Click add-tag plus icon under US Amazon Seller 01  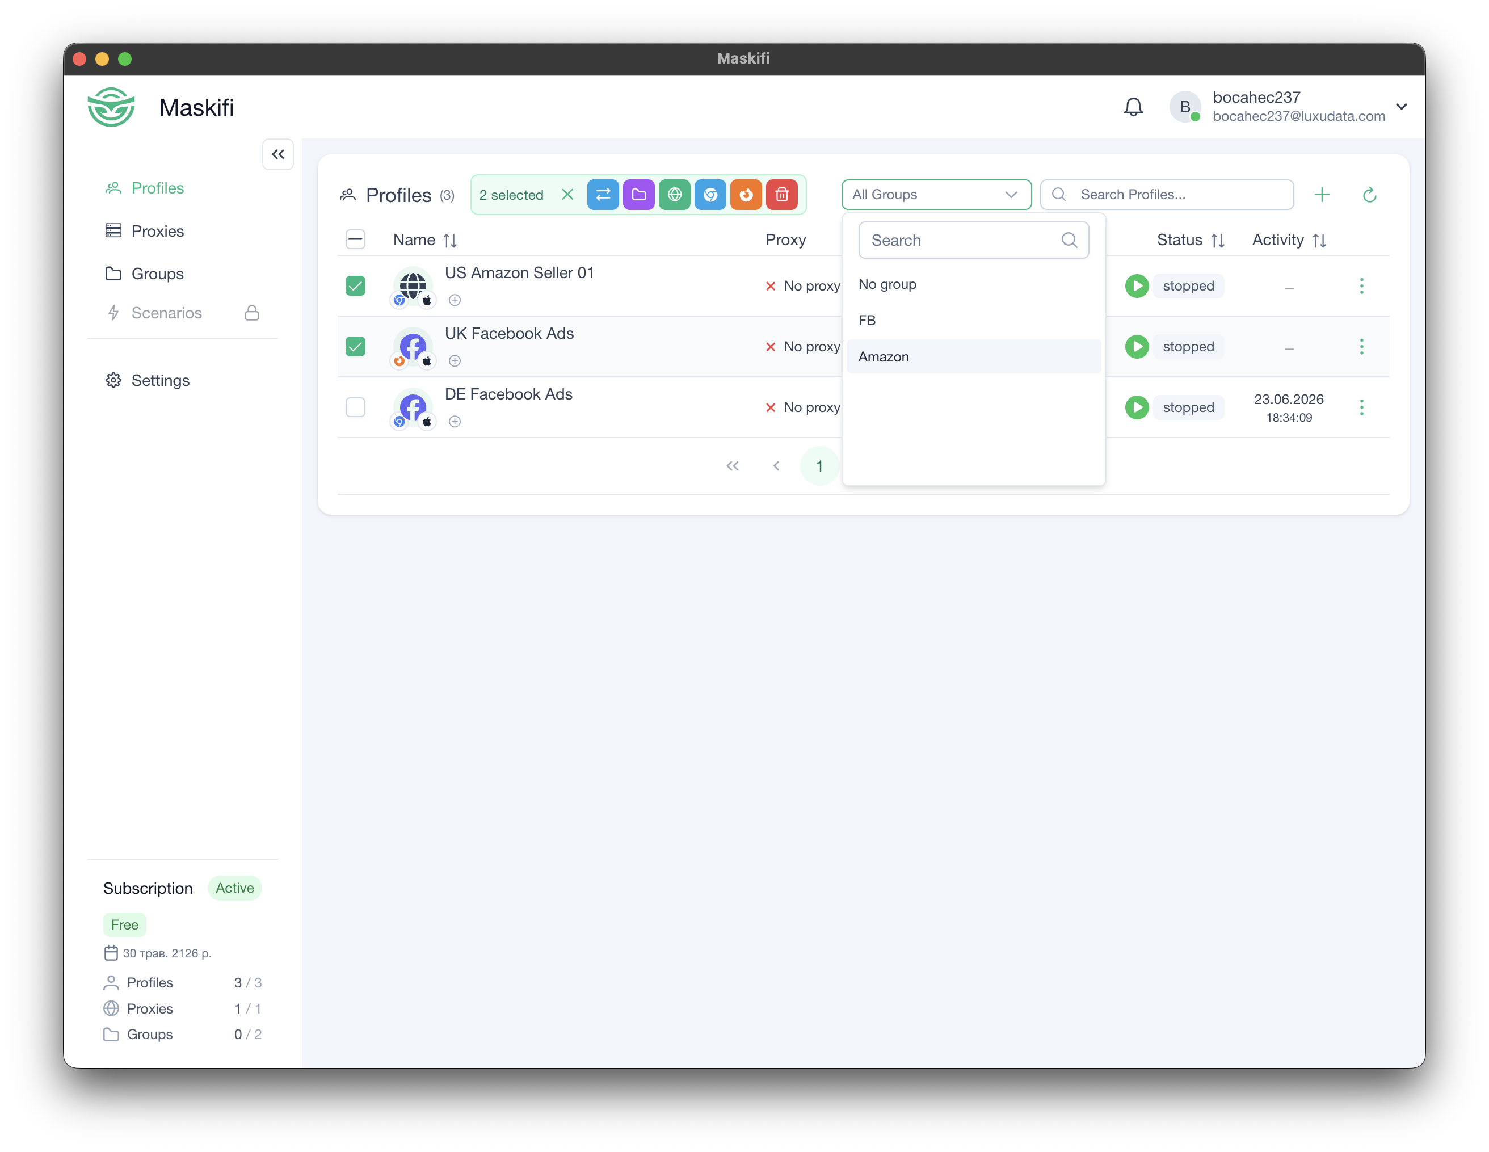click(x=455, y=300)
